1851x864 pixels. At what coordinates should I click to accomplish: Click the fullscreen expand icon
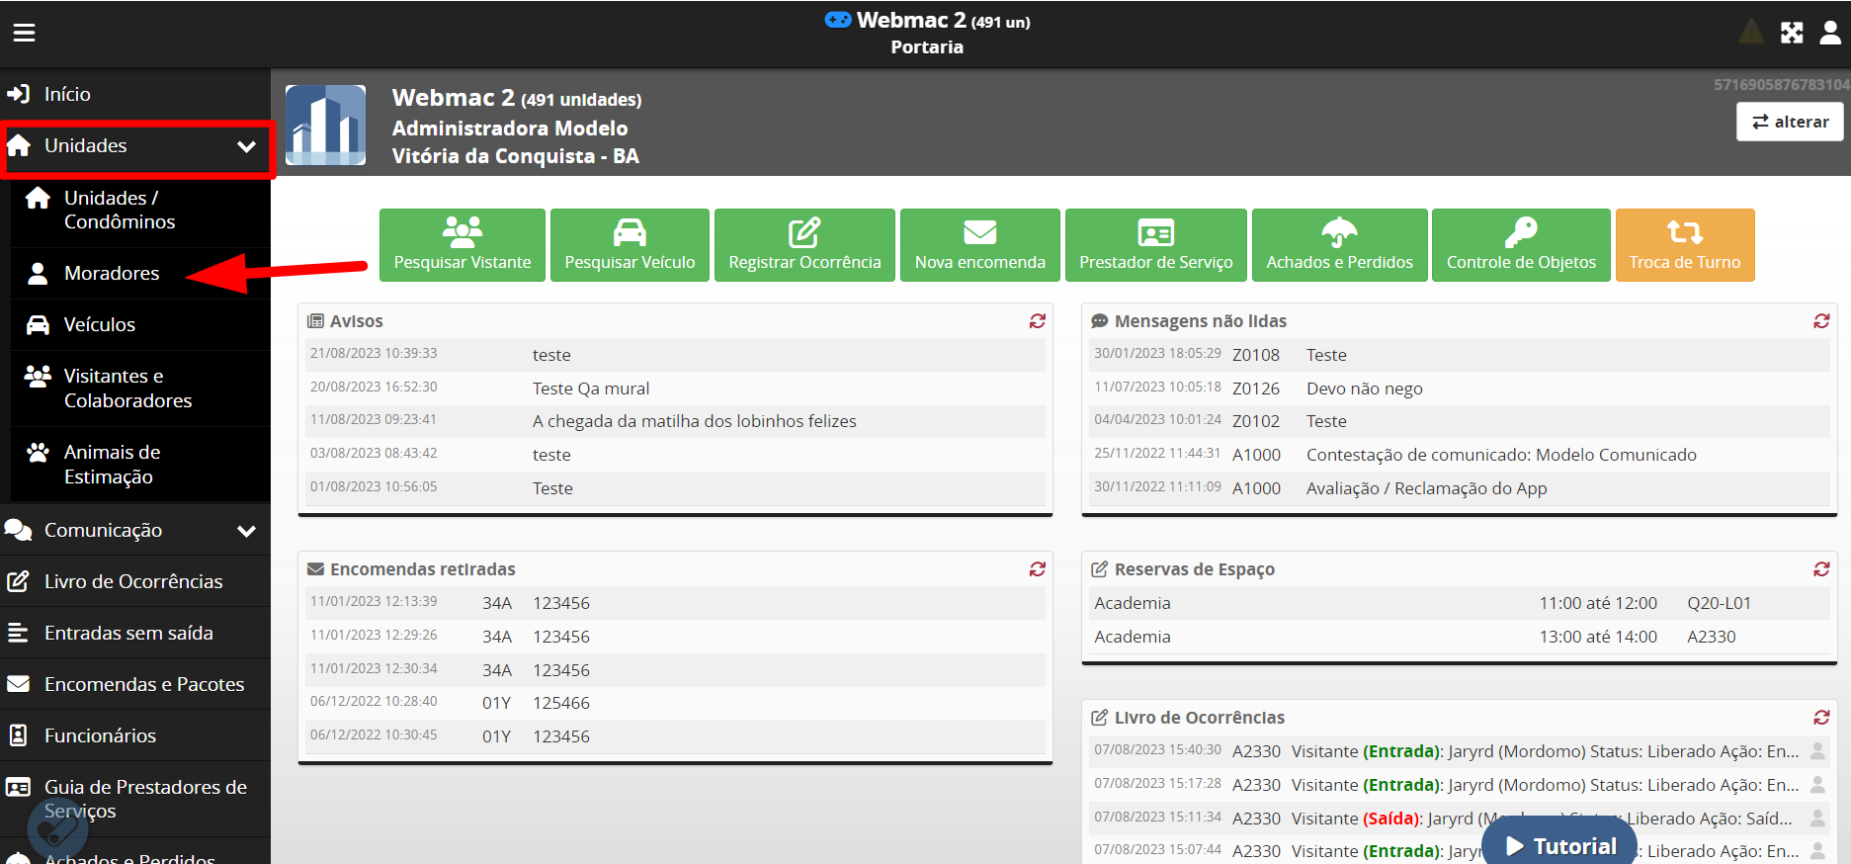[1792, 33]
